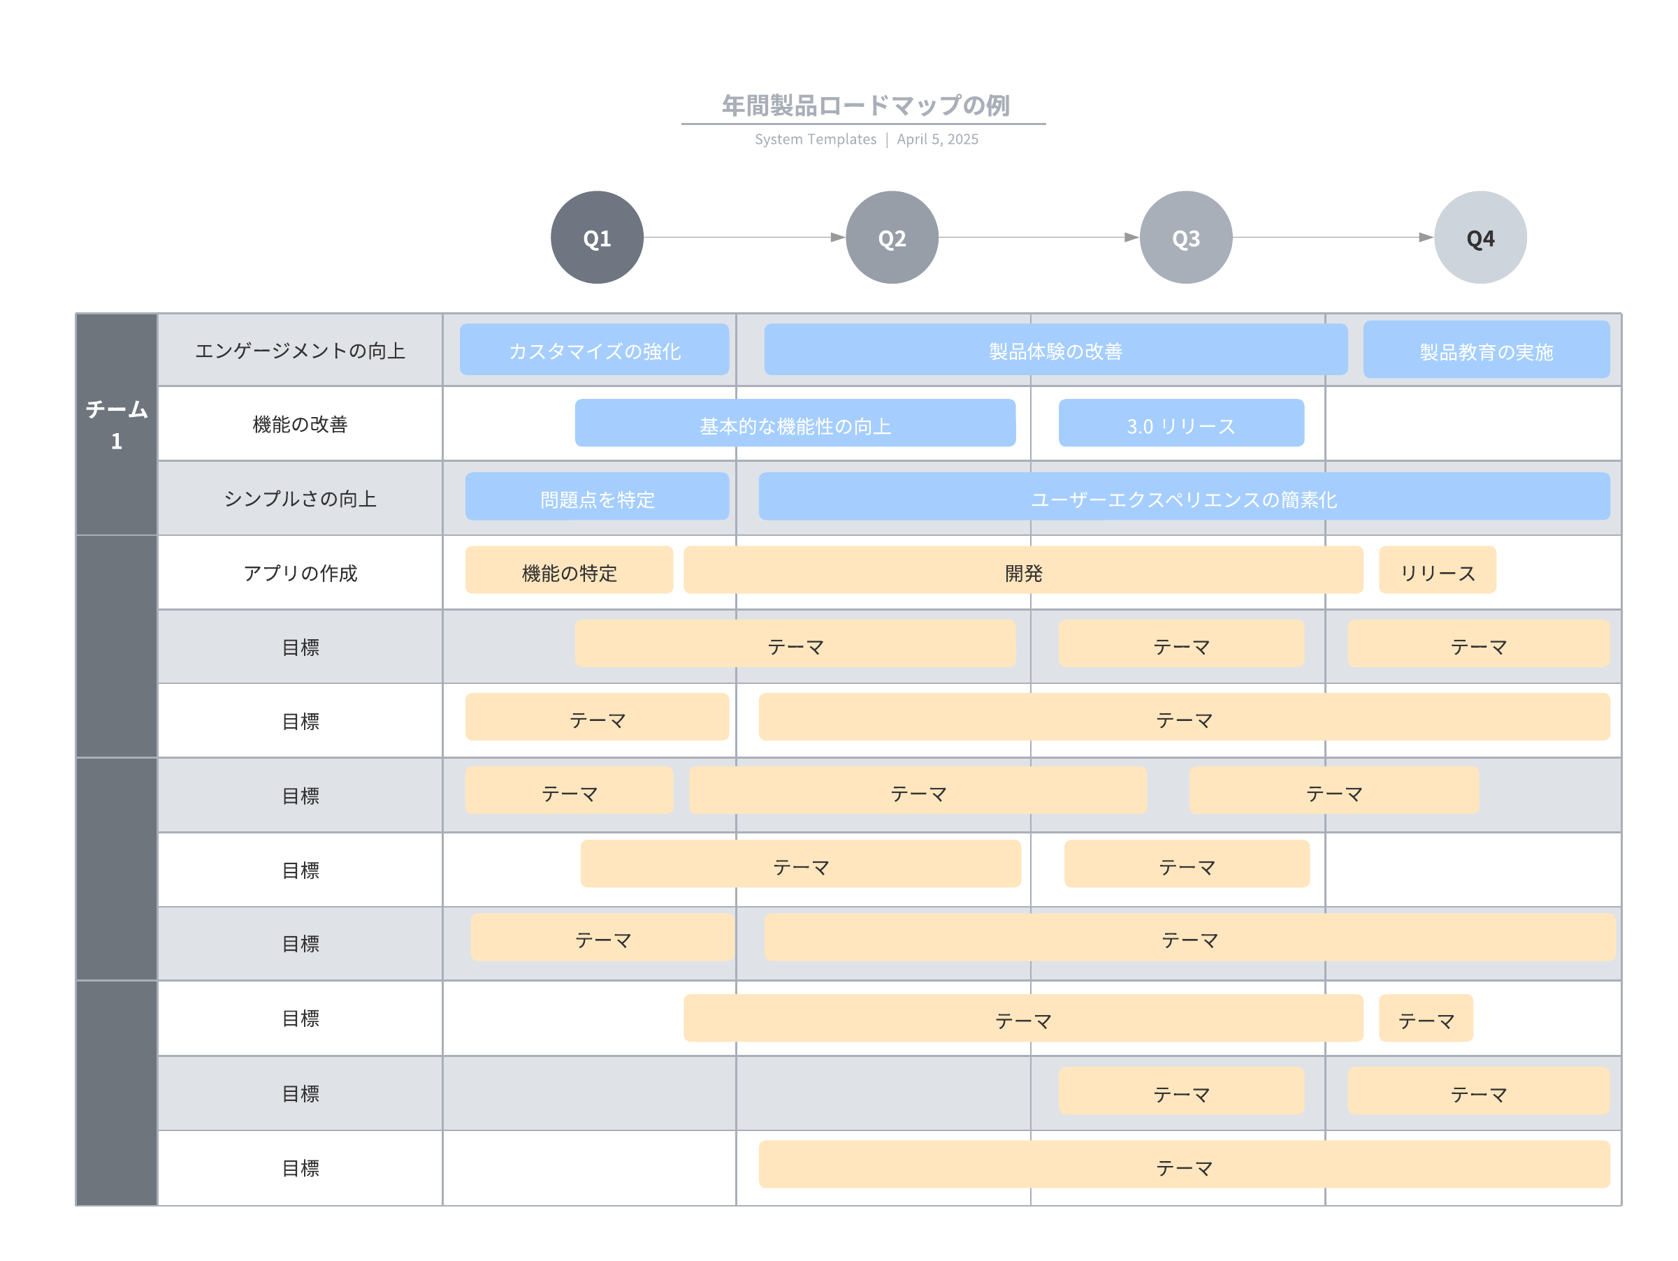Image resolution: width=1678 pixels, height=1261 pixels.
Task: Click the 年間製品ロードマップの例 title
Action: coord(865,105)
